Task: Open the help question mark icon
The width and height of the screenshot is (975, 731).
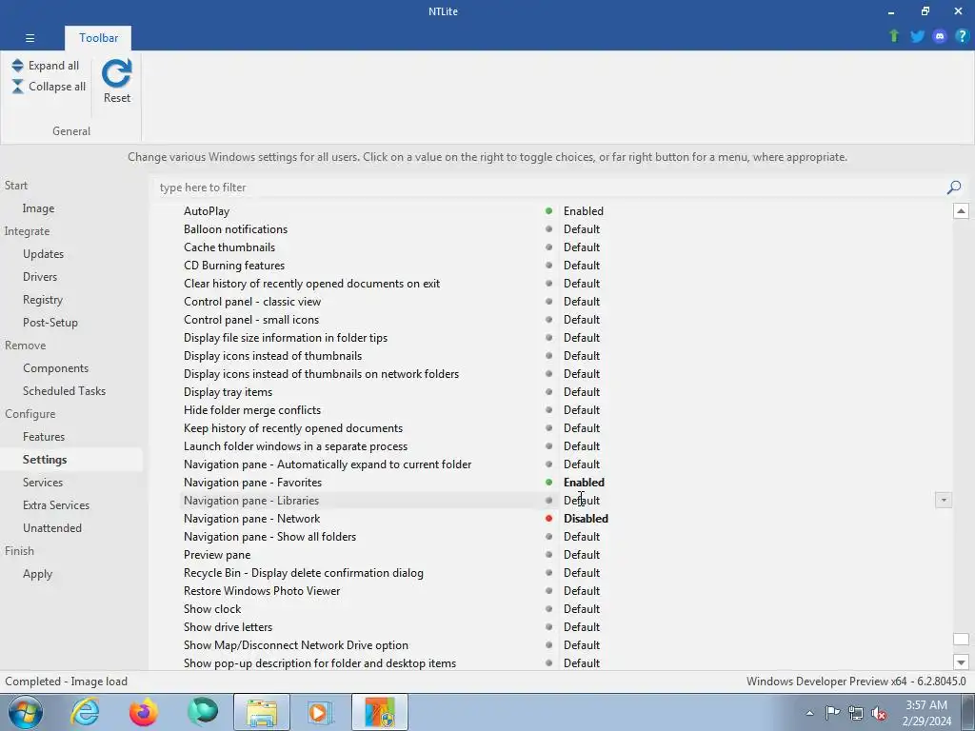Action: point(962,36)
